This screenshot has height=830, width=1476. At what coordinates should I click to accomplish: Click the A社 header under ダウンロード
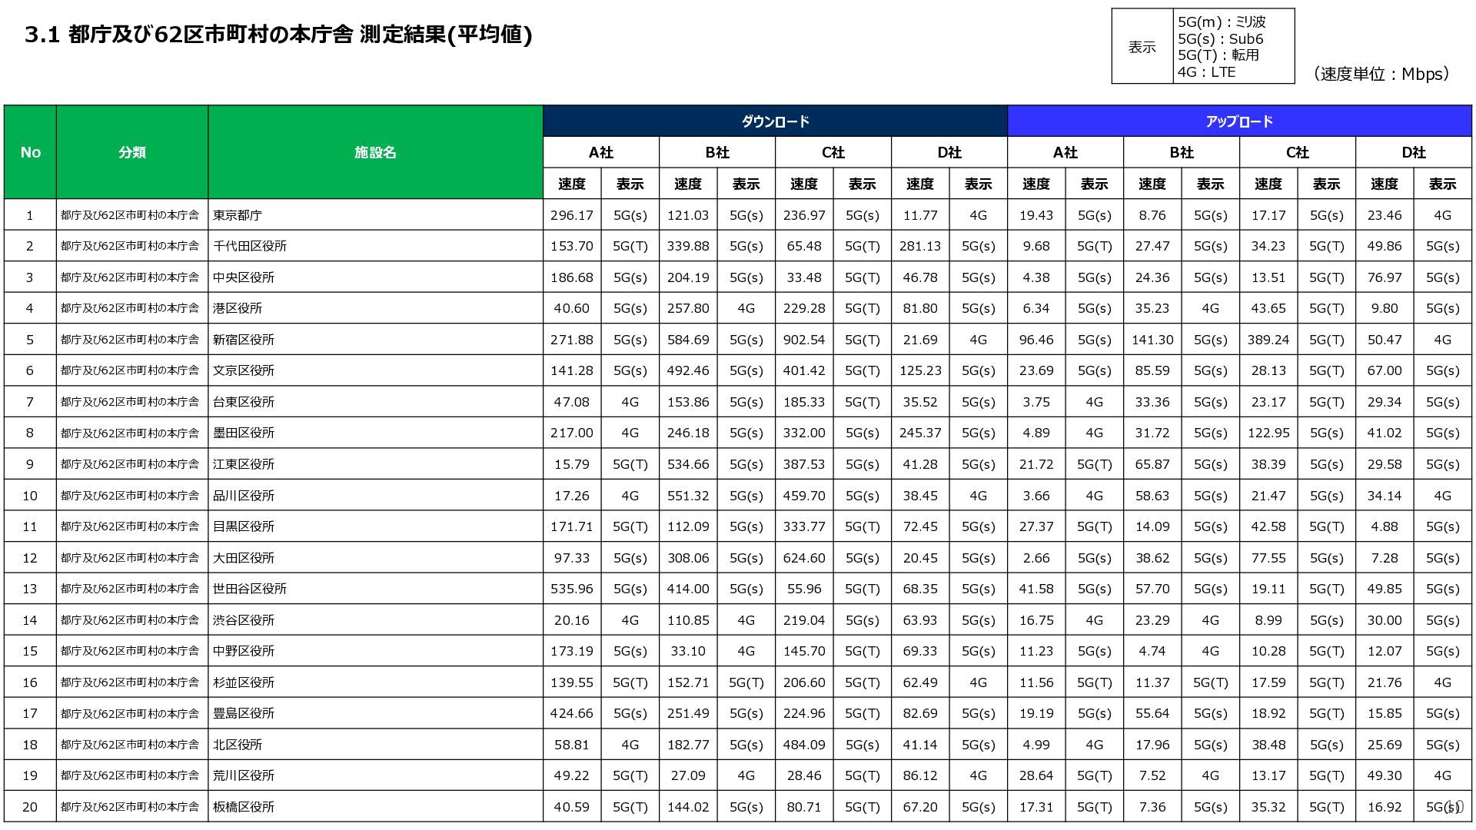[x=600, y=152]
